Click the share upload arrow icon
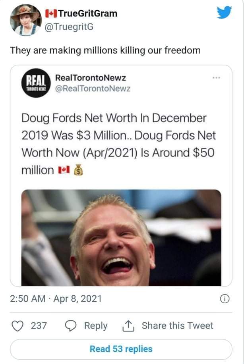The height and width of the screenshot is (364, 244). tap(128, 326)
